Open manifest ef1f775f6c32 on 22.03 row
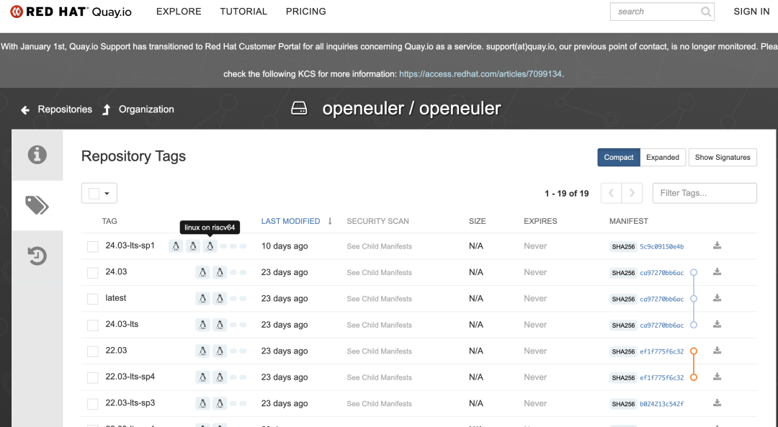 click(x=661, y=351)
